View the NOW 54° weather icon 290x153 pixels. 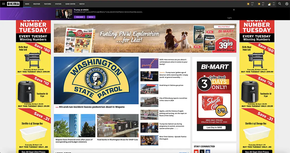248,4
